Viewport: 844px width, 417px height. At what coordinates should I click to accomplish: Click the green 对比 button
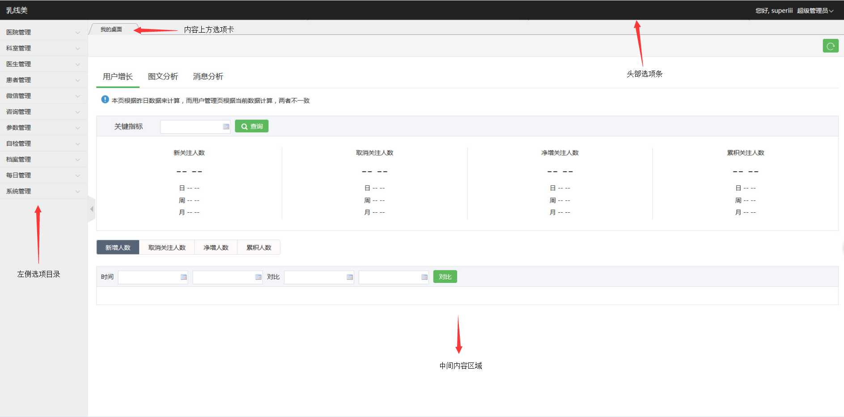[445, 277]
